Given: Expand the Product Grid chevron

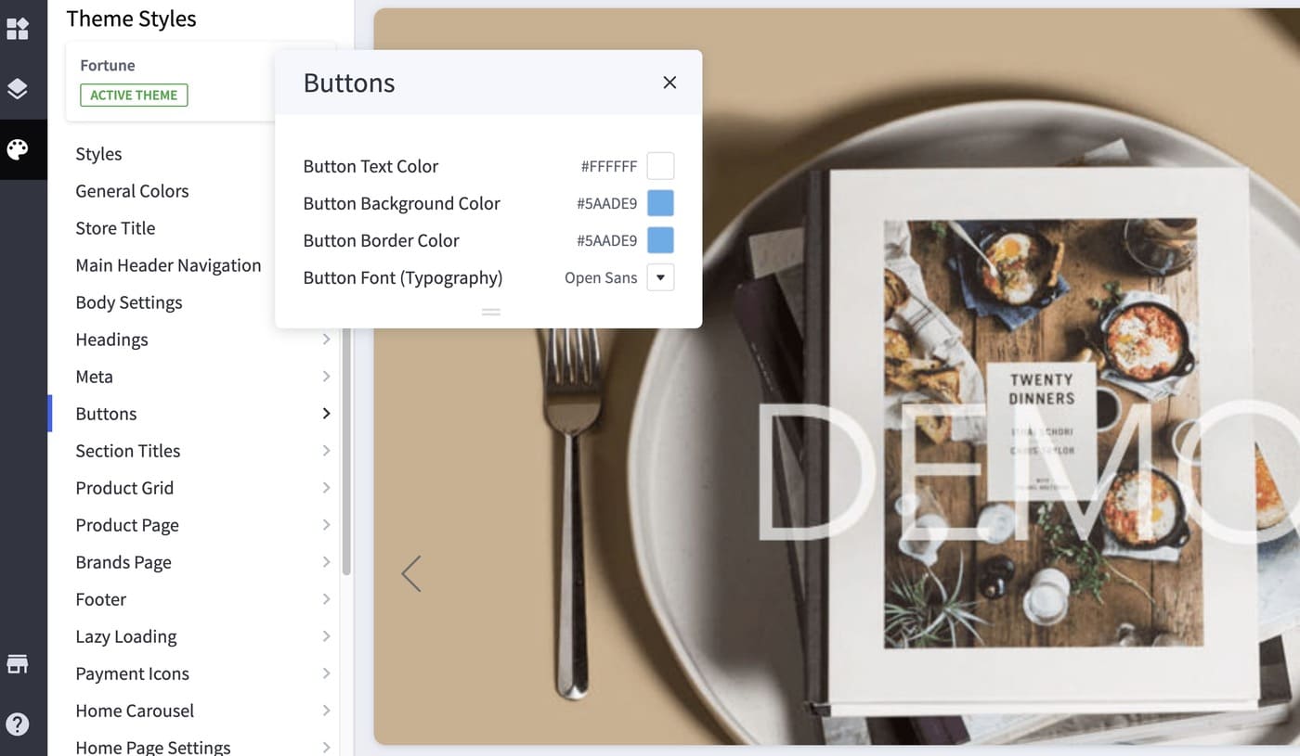Looking at the screenshot, I should (326, 488).
